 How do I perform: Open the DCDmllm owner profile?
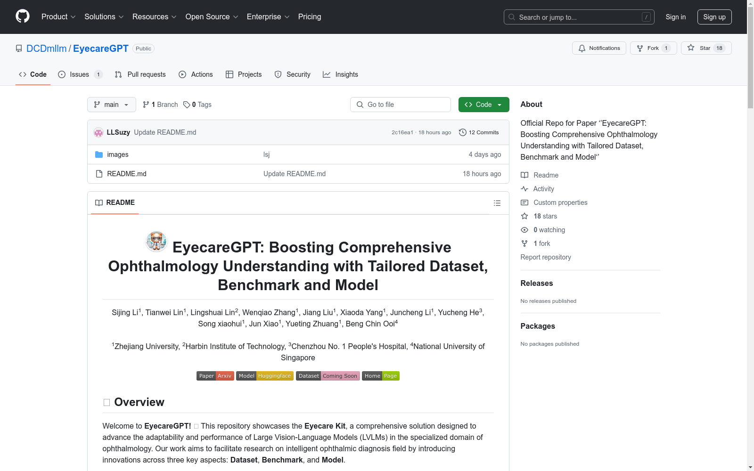click(47, 49)
